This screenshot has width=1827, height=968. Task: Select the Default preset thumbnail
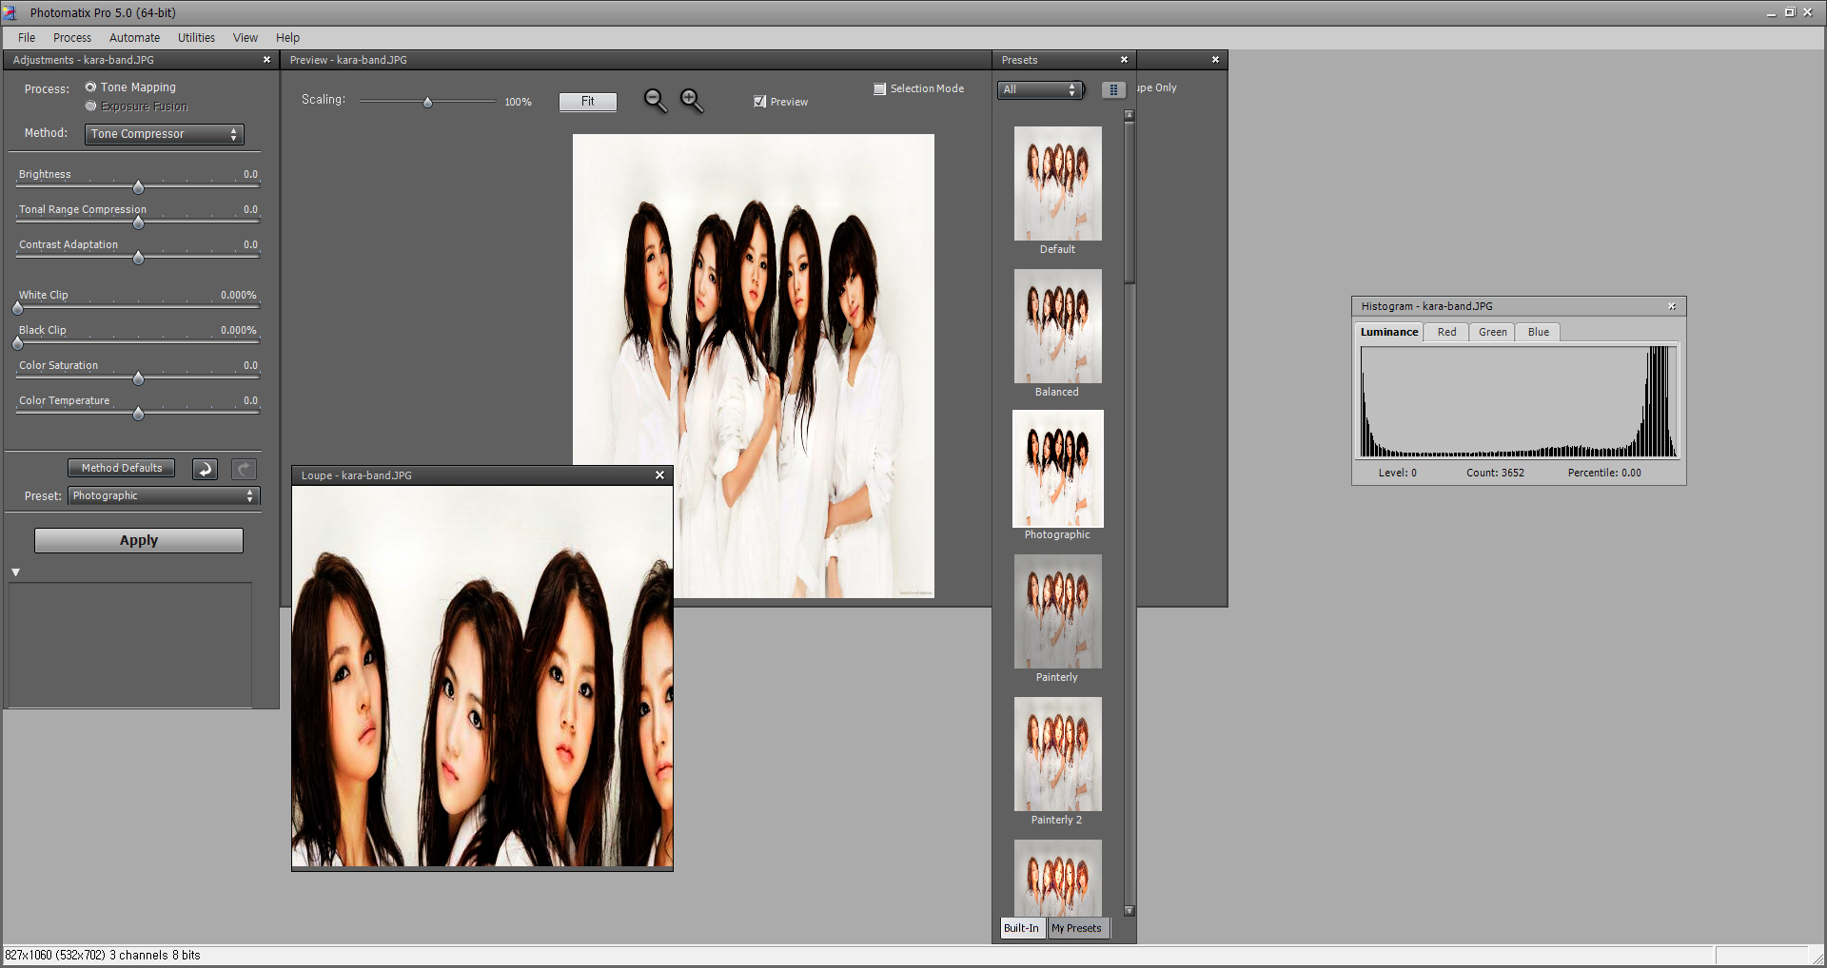click(x=1057, y=184)
